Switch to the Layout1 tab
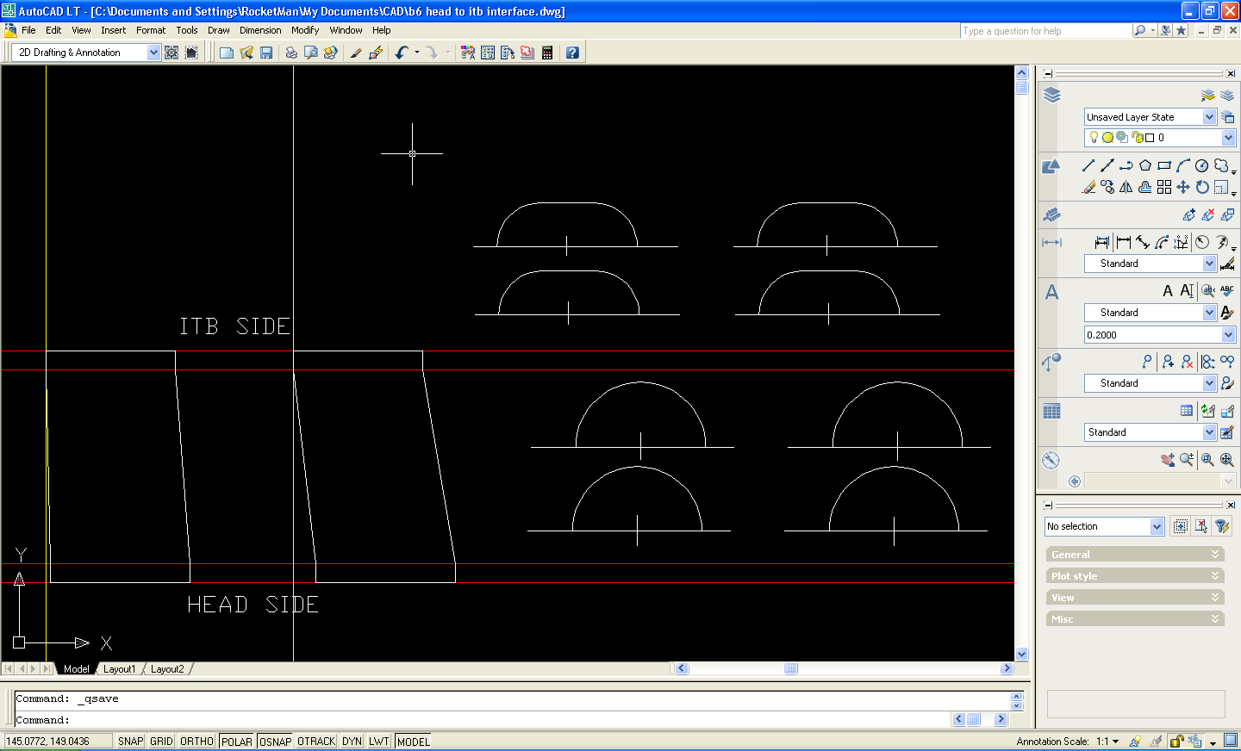The height and width of the screenshot is (751, 1241). pos(119,669)
